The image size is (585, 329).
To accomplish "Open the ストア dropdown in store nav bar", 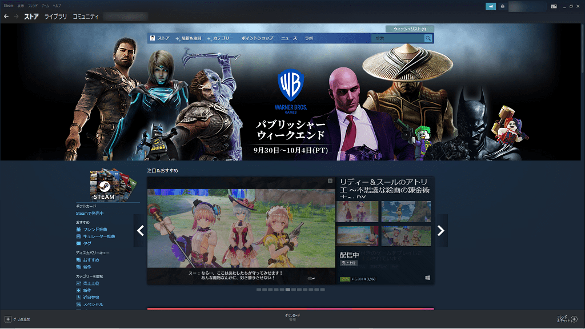I will (163, 38).
